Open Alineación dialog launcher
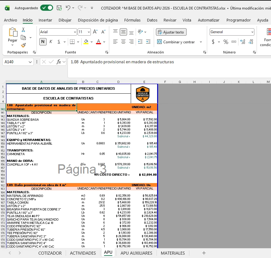The width and height of the screenshot is (271, 258). click(205, 52)
